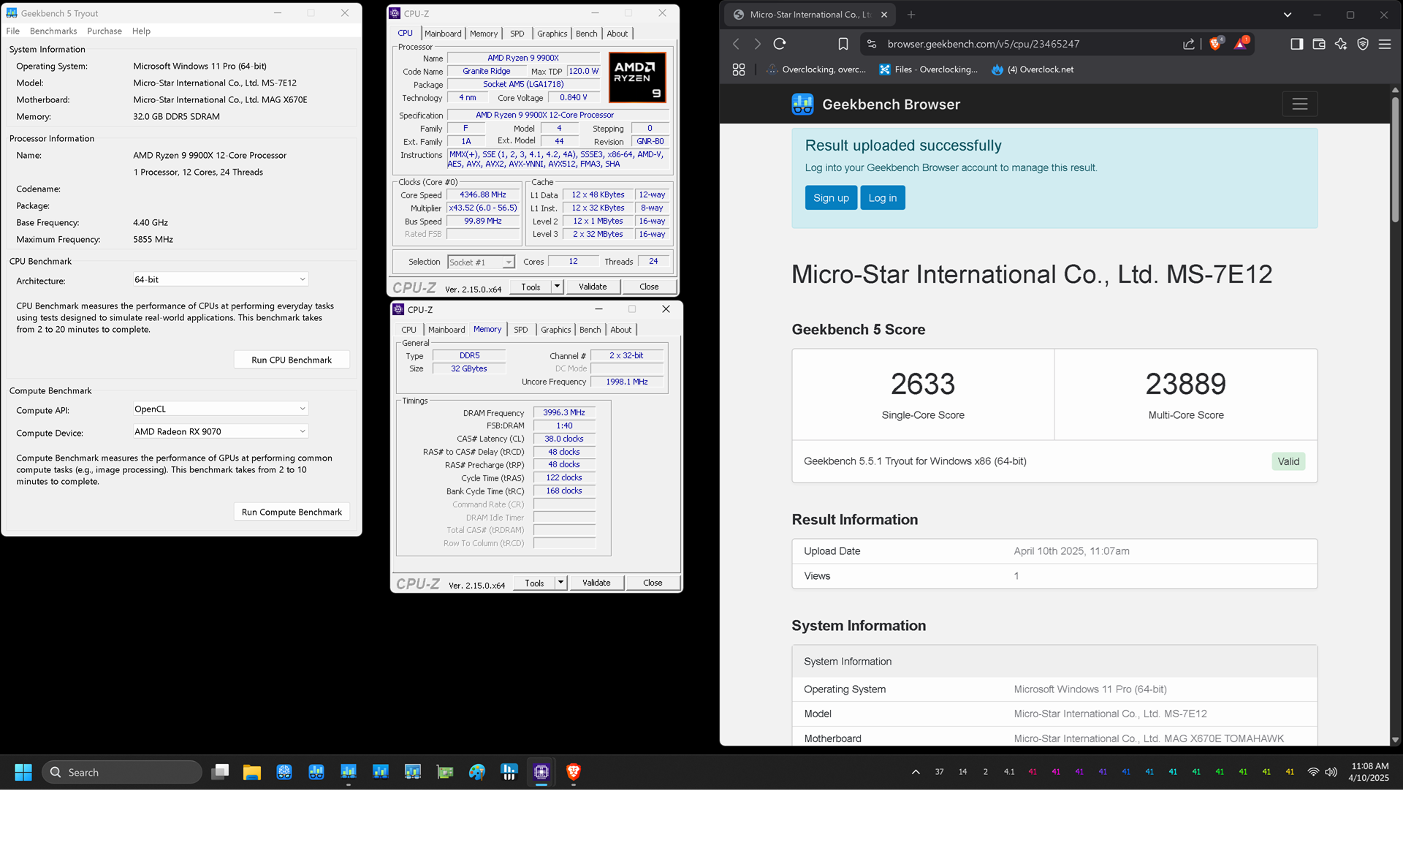Viewport: 1403px width, 851px height.
Task: Switch to CPU tab in lower CPU-Z
Action: (x=408, y=330)
